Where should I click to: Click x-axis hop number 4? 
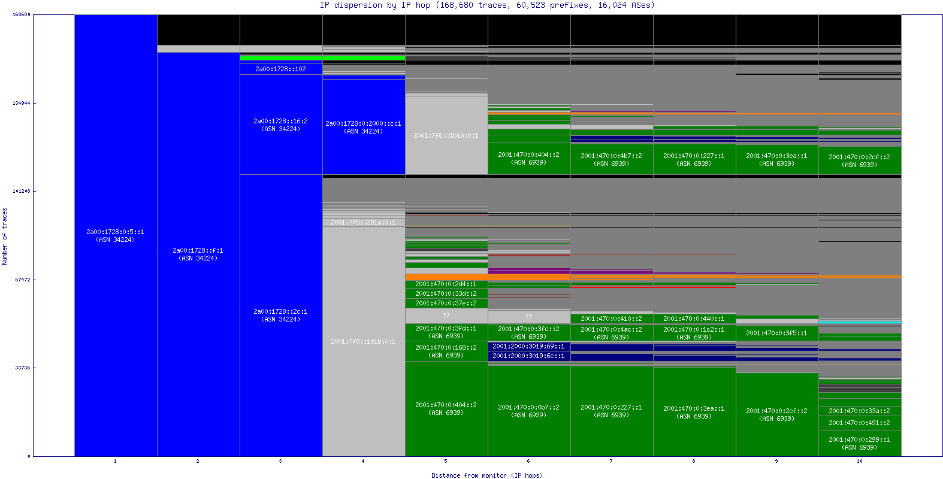[x=363, y=461]
